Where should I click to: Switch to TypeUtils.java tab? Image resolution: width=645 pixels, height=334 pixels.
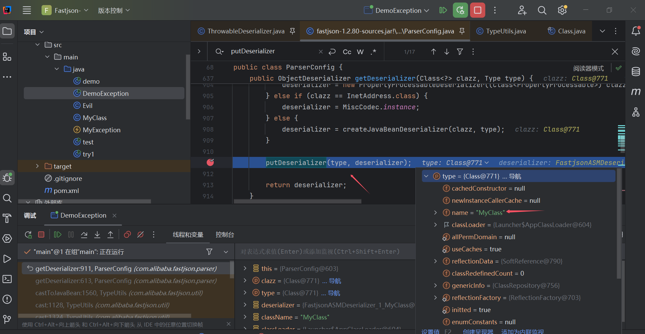tap(506, 31)
